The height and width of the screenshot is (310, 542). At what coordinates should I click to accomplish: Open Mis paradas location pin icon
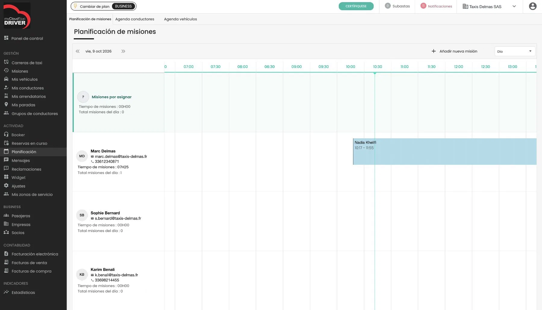(x=6, y=105)
